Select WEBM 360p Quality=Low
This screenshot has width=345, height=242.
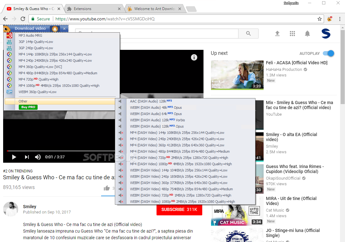[37, 92]
